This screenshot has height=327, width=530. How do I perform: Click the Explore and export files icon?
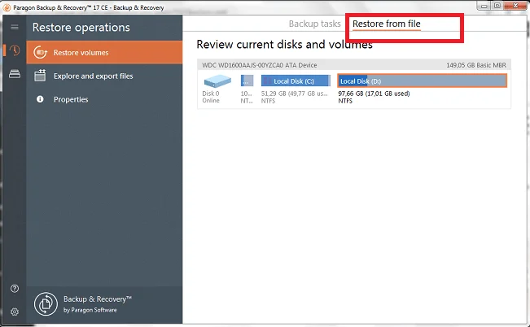click(x=40, y=76)
